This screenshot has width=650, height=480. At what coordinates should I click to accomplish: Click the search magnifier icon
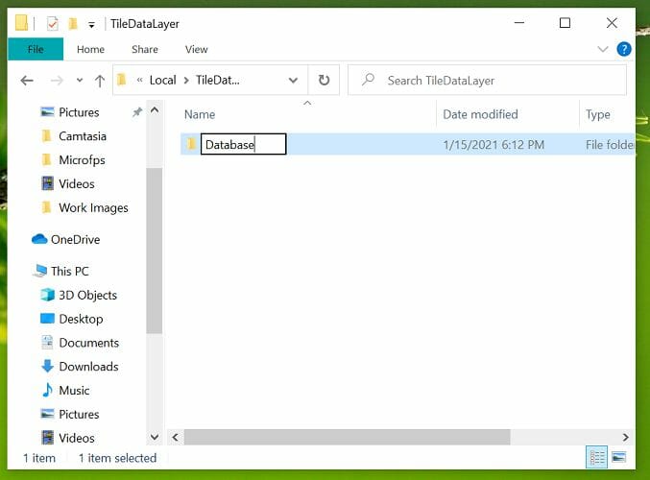368,79
